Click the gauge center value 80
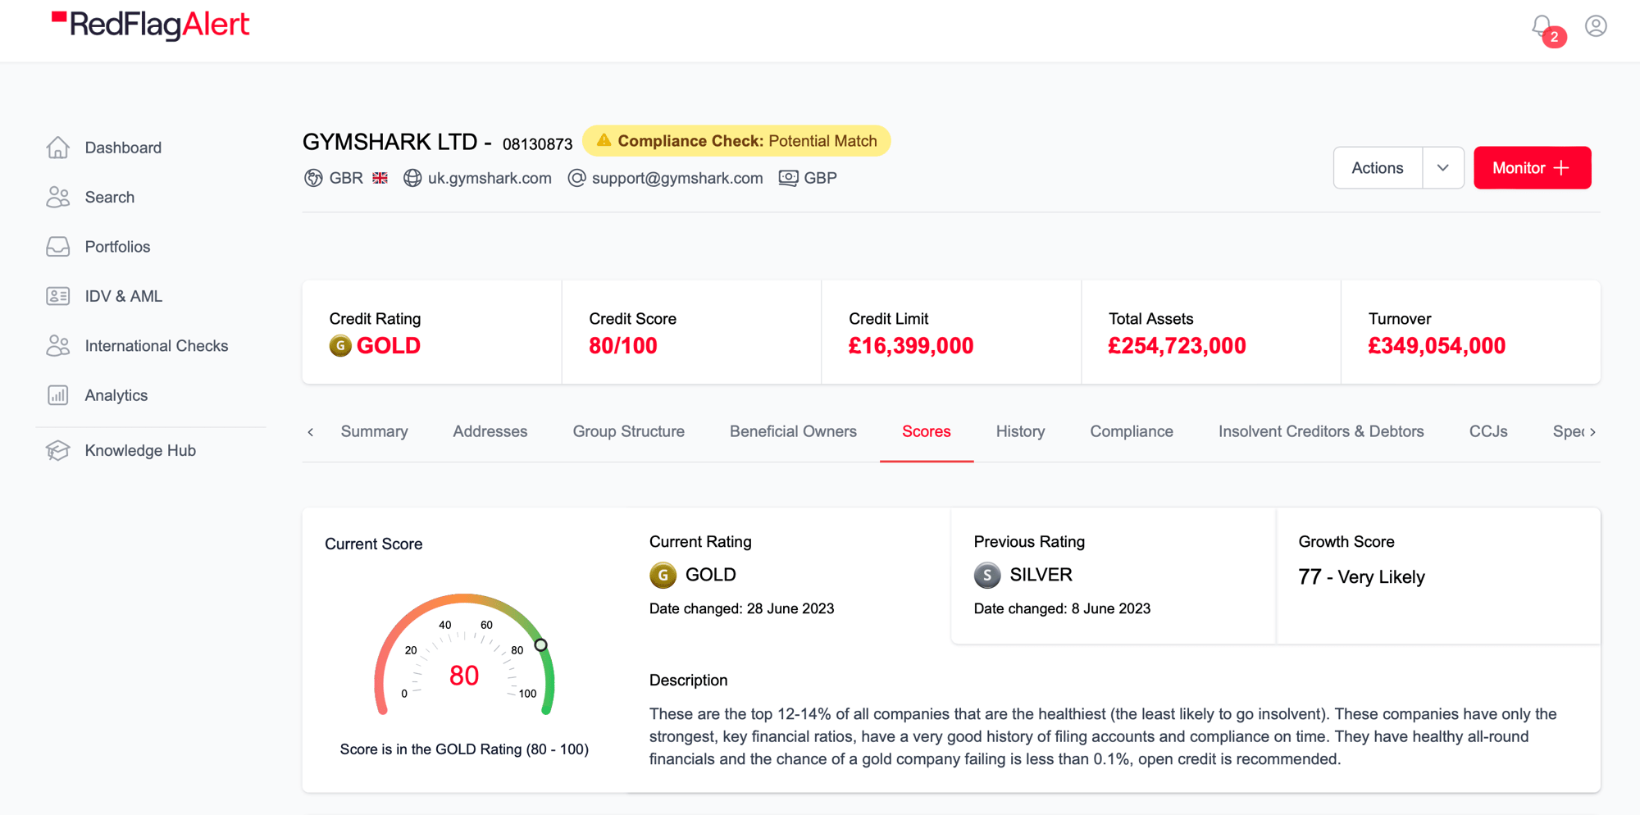The width and height of the screenshot is (1640, 815). (464, 676)
